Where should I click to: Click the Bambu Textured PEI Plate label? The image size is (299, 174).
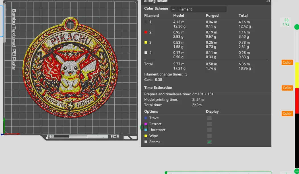coord(14,39)
